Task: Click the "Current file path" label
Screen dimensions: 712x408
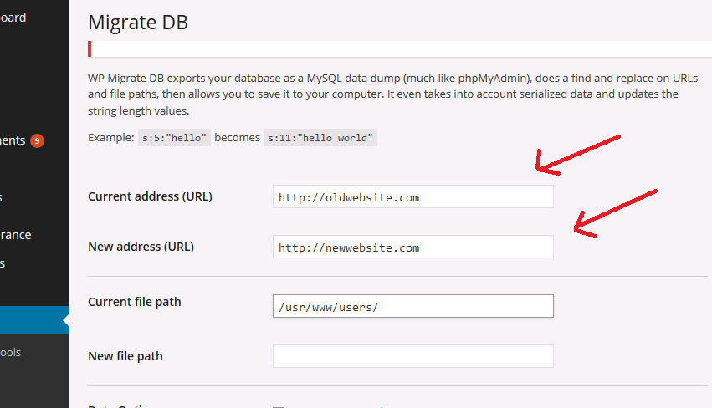Action: 134,302
